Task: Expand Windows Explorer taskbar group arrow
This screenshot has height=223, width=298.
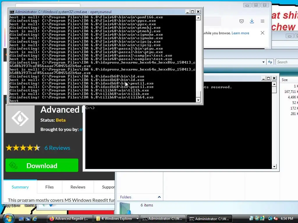Action: tap(137, 219)
